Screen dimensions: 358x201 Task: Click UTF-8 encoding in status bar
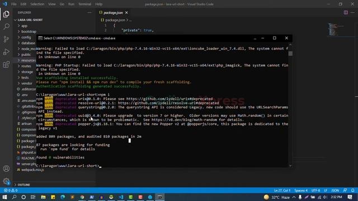coord(315,190)
